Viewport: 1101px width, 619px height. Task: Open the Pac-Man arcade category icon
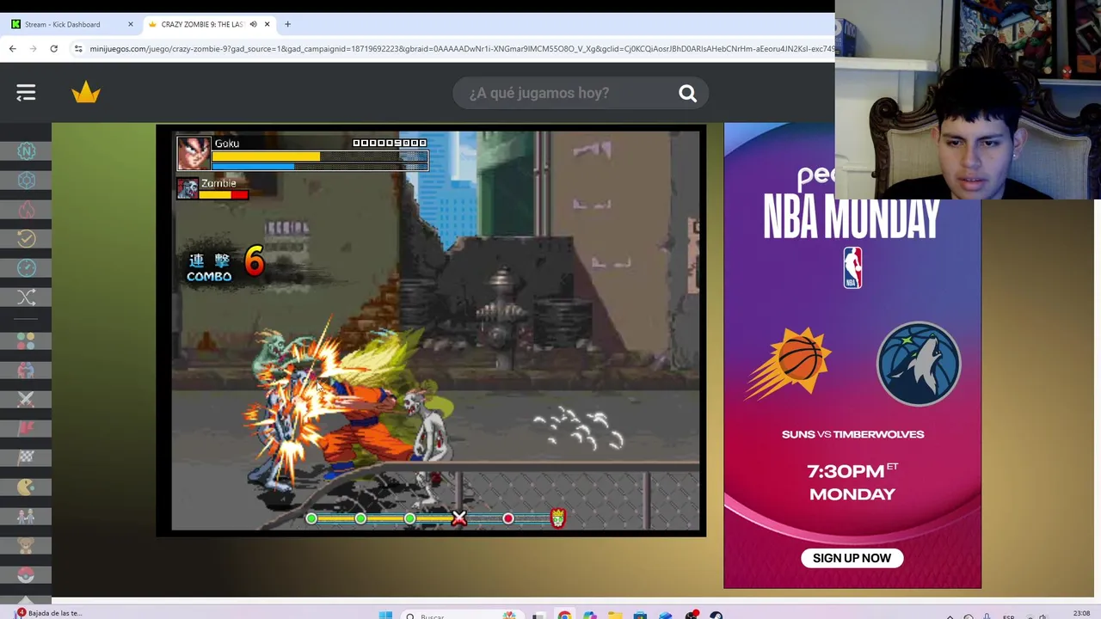tap(27, 487)
